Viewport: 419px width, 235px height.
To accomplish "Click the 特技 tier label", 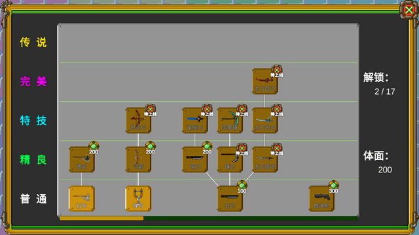I will pyautogui.click(x=33, y=120).
